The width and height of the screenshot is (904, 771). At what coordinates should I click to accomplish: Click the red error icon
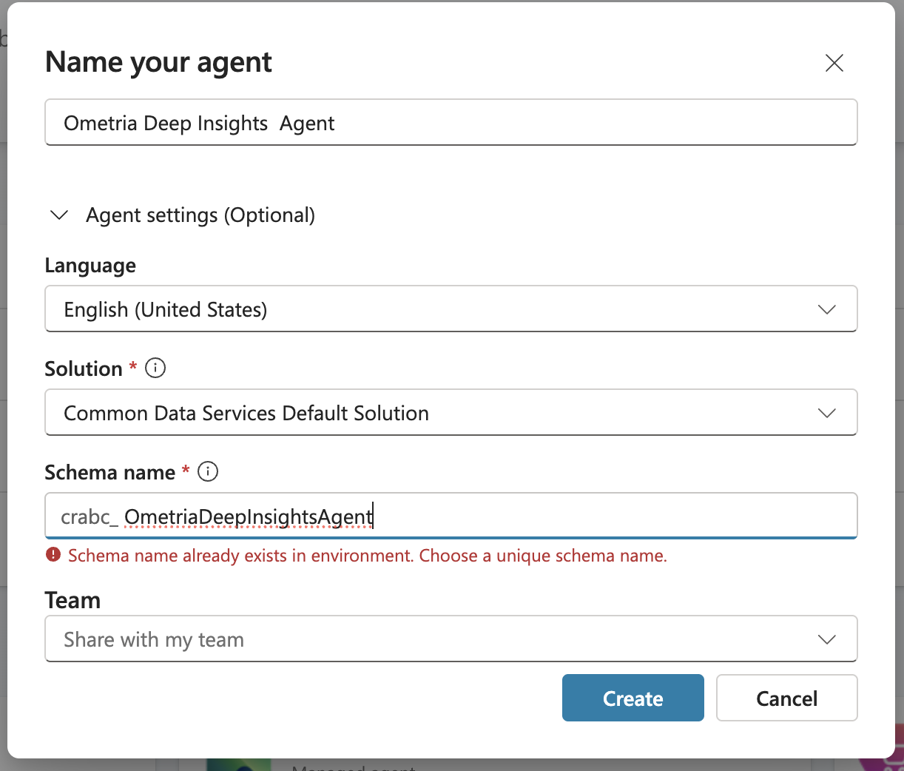tap(53, 555)
